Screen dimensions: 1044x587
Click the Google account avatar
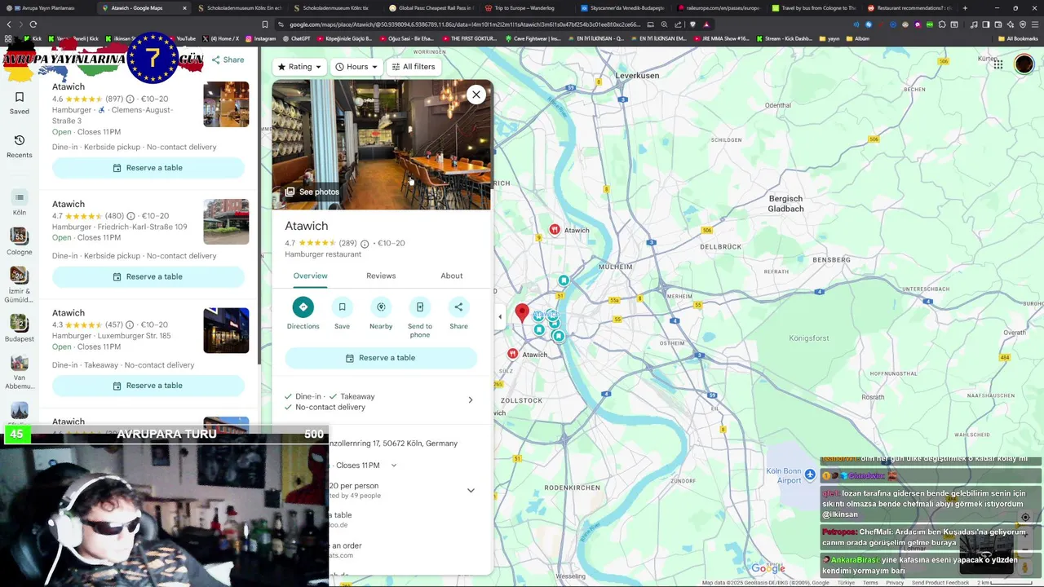click(x=1024, y=64)
